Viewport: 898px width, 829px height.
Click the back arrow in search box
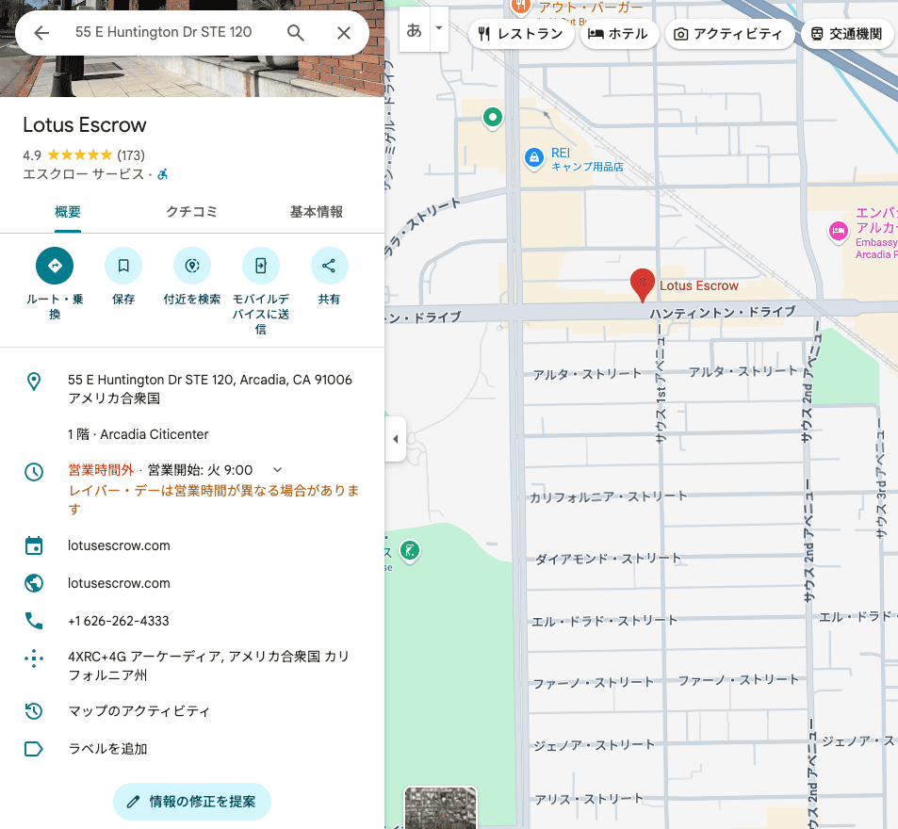tap(41, 33)
